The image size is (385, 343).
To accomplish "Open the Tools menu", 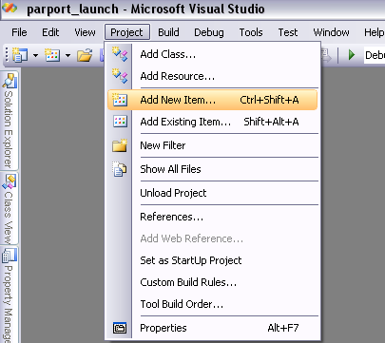I will tap(251, 32).
